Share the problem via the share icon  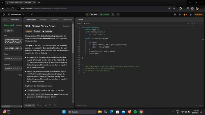pyautogui.click(x=50, y=105)
